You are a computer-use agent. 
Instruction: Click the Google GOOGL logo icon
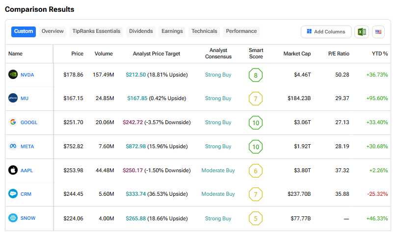(x=13, y=122)
